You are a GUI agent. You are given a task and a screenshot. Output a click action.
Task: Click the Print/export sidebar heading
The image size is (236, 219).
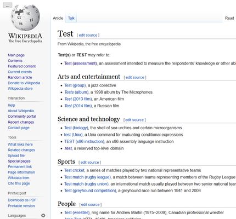tap(17, 193)
